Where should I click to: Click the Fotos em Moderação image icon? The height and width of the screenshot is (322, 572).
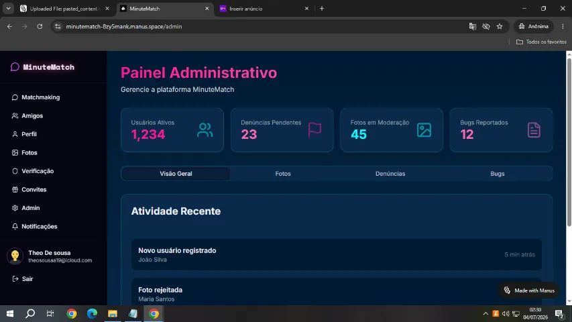point(424,130)
